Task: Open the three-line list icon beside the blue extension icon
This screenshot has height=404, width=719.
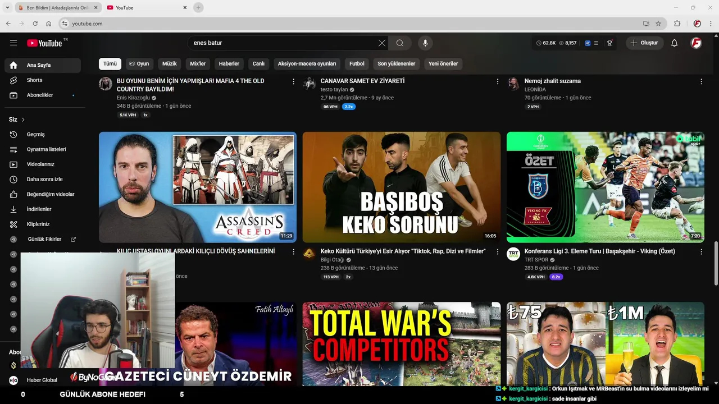Action: click(596, 43)
